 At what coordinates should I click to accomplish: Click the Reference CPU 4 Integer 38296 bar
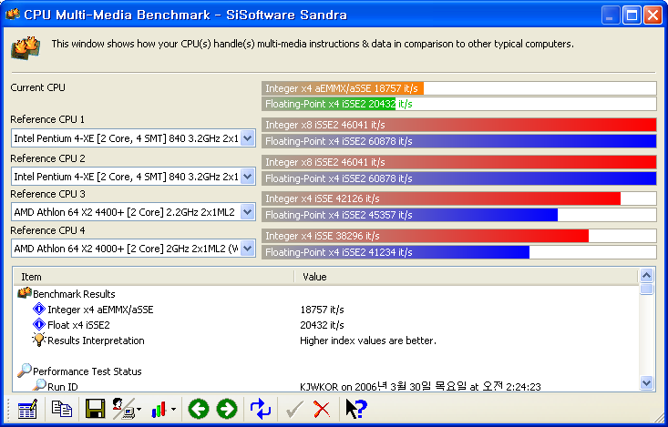pos(426,236)
